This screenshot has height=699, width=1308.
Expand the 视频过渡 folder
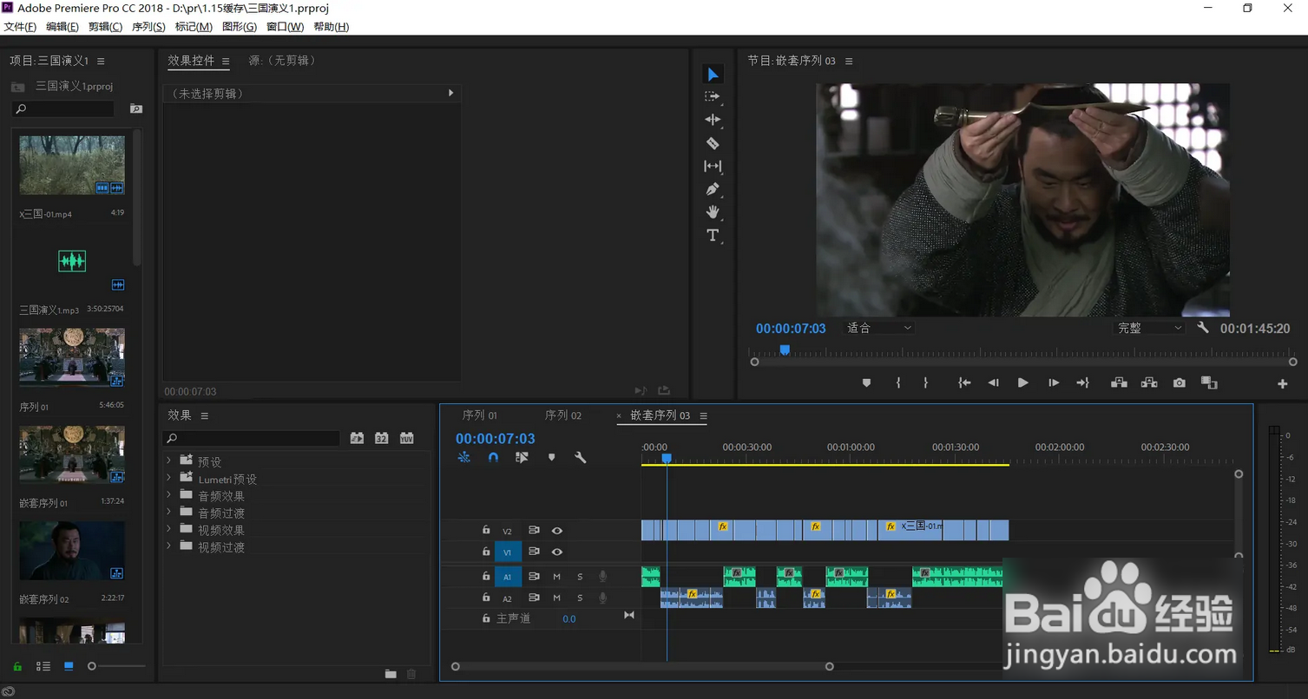[169, 546]
